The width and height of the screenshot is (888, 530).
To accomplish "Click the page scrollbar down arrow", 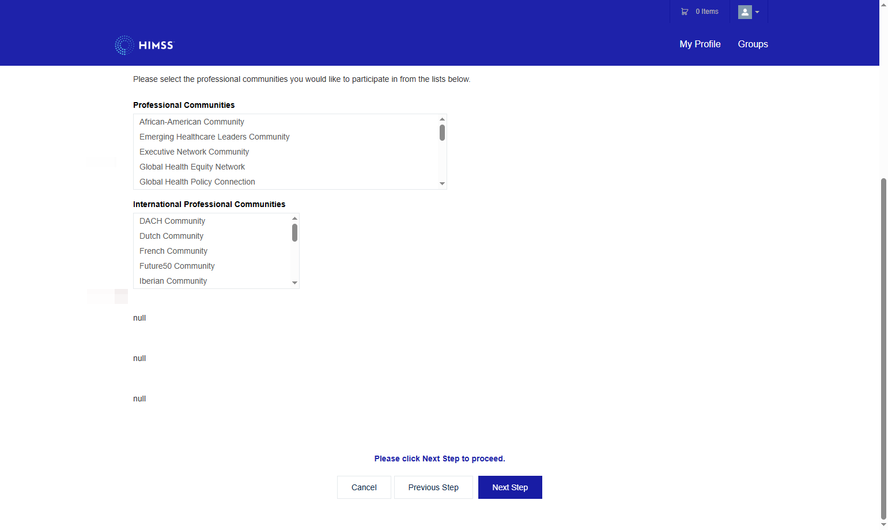I will [884, 525].
